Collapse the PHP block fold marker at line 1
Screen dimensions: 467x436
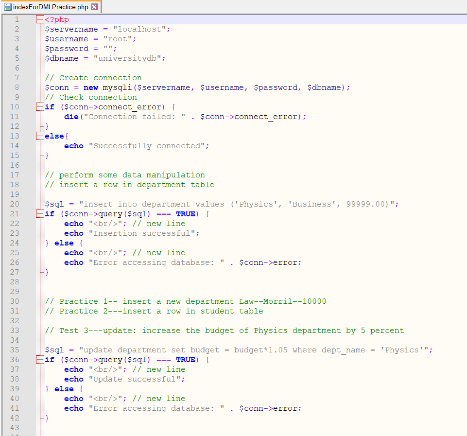(39, 19)
